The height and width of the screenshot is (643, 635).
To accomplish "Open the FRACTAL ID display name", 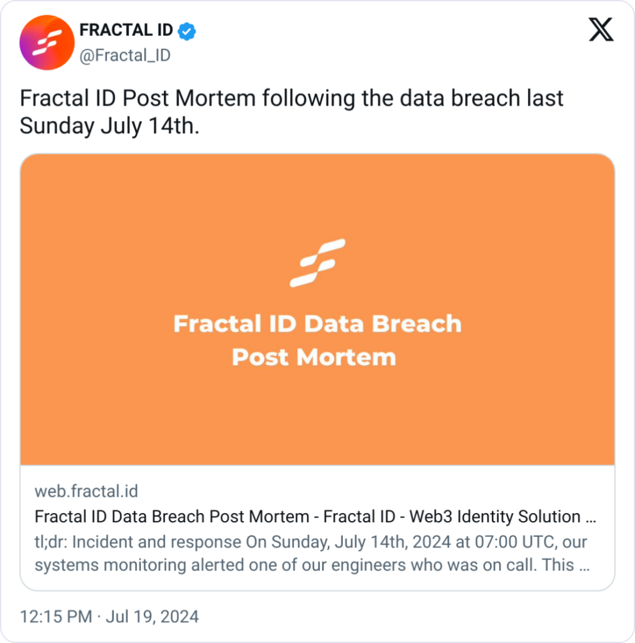I will [126, 30].
